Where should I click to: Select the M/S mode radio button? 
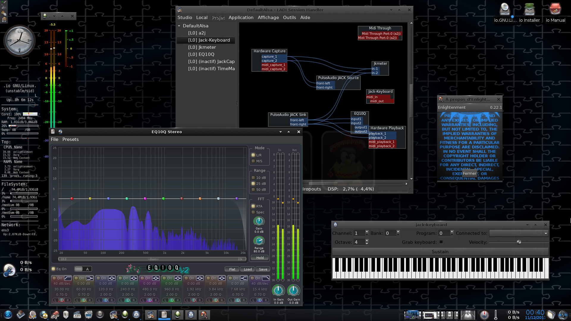[253, 161]
